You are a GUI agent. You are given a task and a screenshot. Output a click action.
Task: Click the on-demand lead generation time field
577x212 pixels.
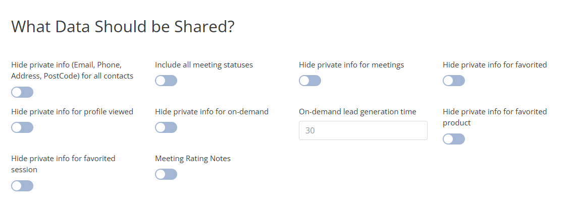(363, 130)
